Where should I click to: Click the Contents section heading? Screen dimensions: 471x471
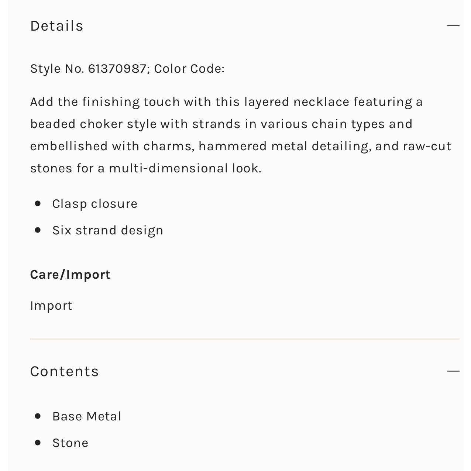(65, 371)
